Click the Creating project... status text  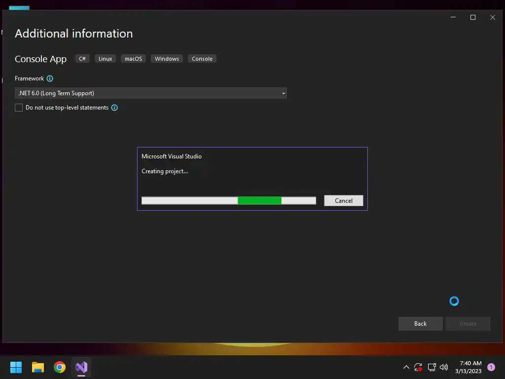pyautogui.click(x=165, y=171)
